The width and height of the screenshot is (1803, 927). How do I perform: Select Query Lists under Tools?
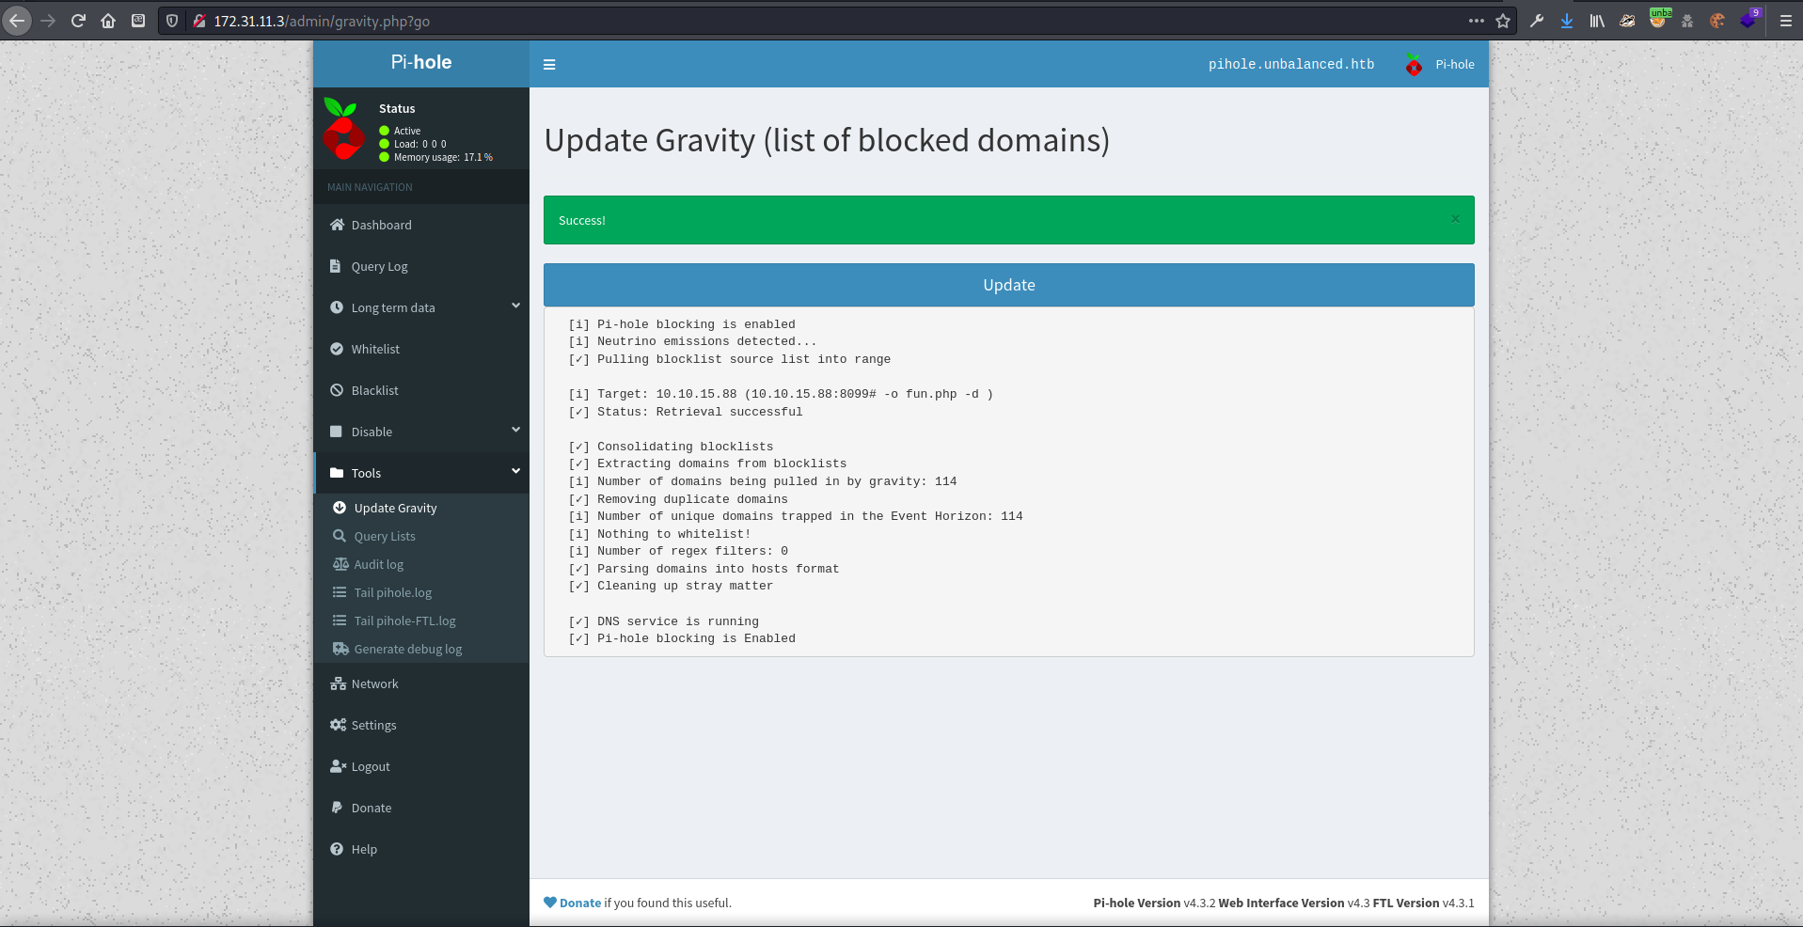coord(384,536)
